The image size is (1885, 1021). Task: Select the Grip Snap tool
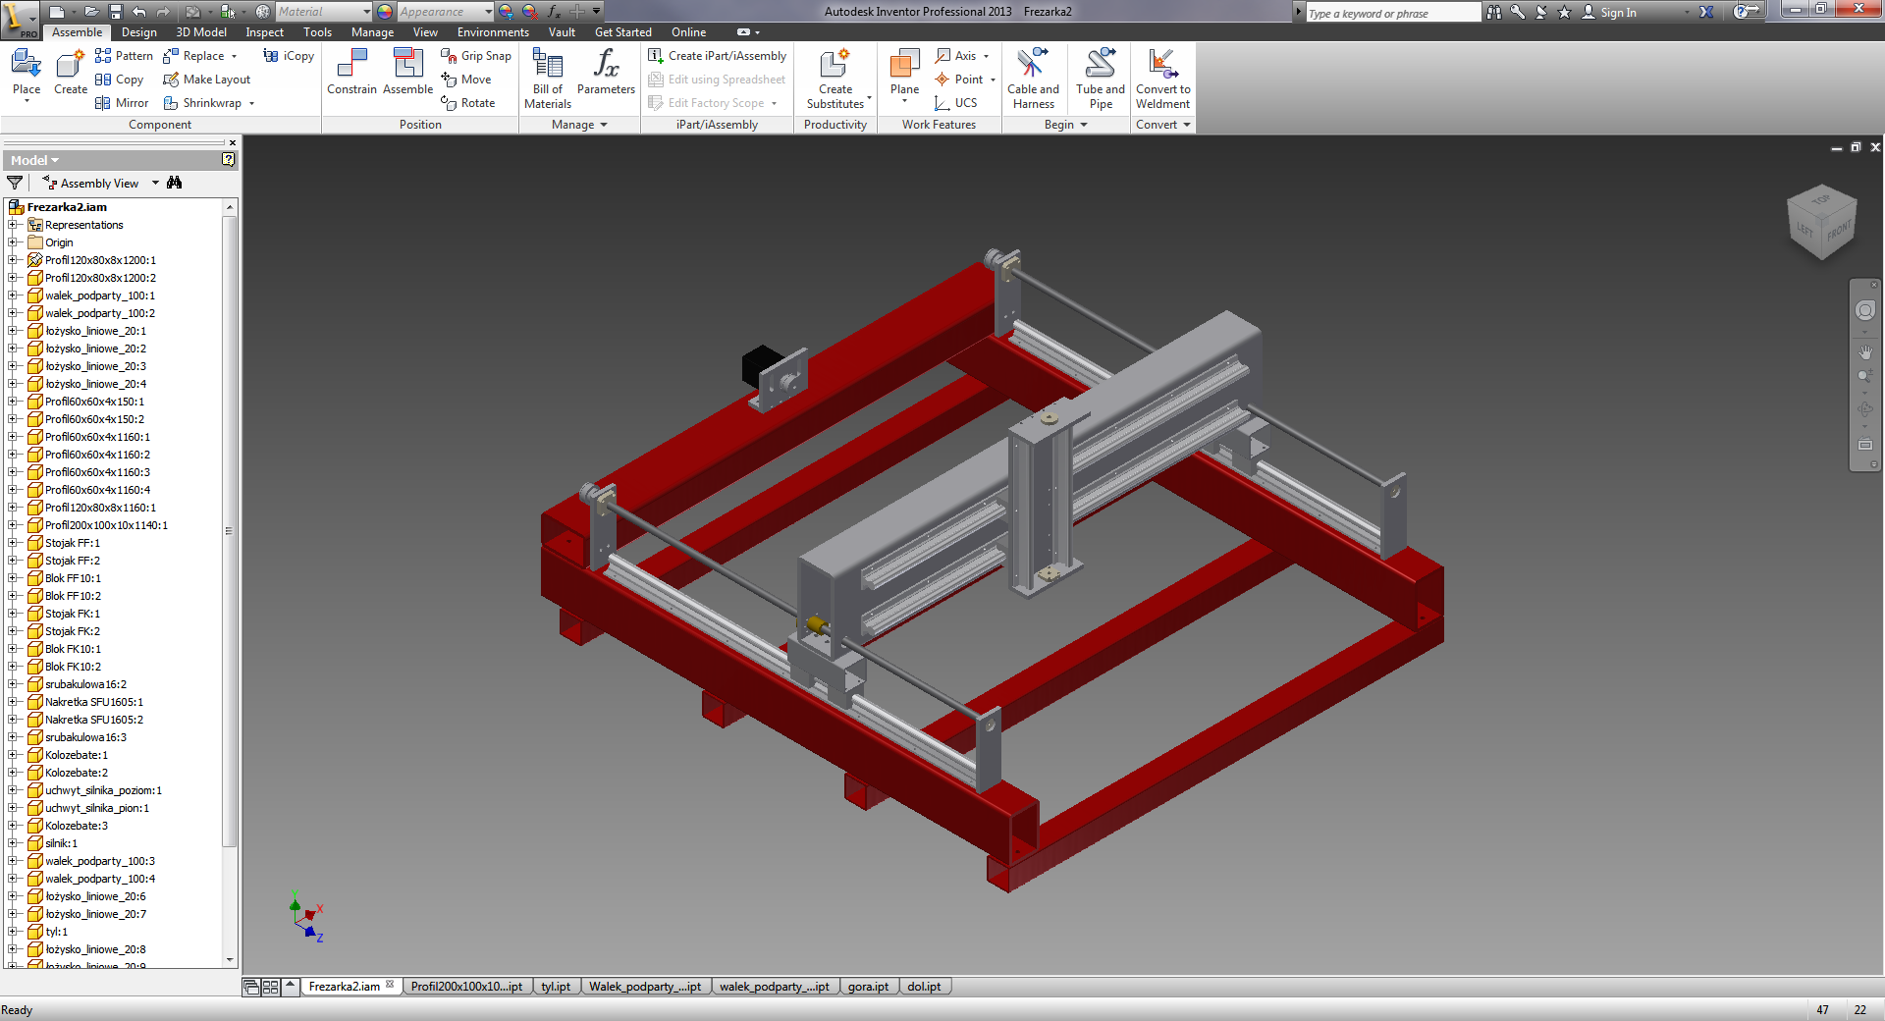tap(476, 56)
